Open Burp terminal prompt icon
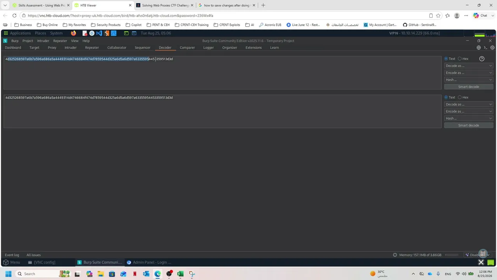The image size is (497, 280). pyautogui.click(x=485, y=47)
